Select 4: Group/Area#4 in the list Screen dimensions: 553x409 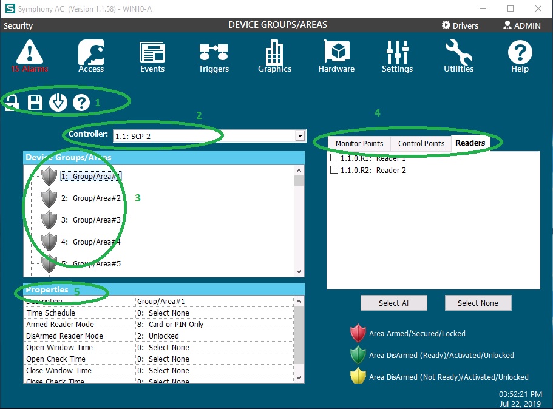(90, 242)
